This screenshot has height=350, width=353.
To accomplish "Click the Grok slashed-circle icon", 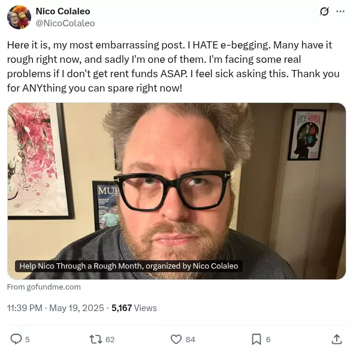I will click(x=324, y=11).
